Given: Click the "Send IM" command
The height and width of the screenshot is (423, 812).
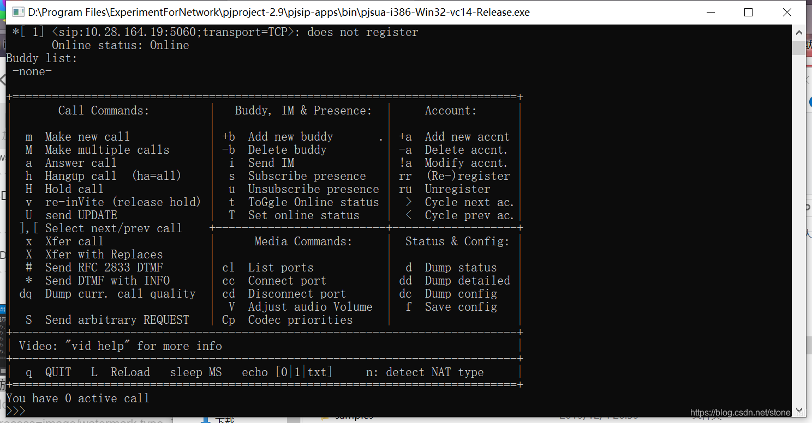Looking at the screenshot, I should 261,163.
